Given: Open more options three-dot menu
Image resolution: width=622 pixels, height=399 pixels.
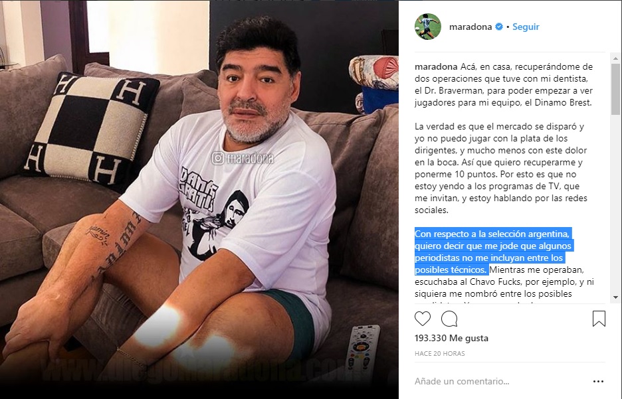Looking at the screenshot, I should pos(598,381).
